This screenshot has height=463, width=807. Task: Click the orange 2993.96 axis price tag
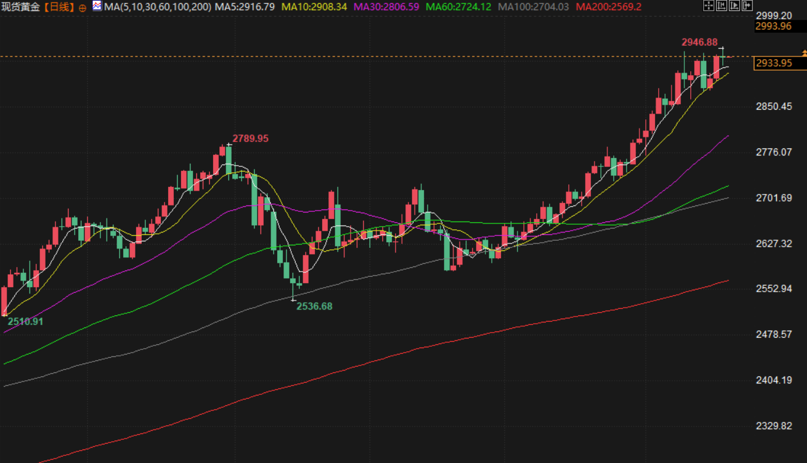[774, 26]
